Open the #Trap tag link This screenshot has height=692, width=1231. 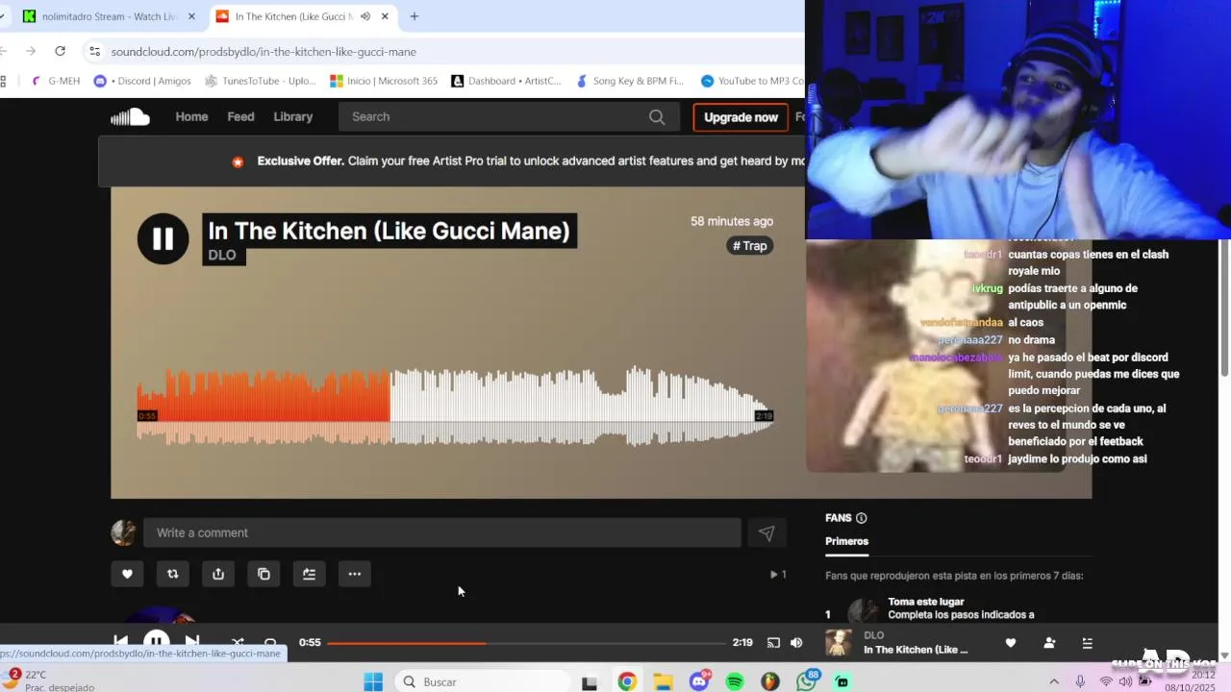click(750, 246)
